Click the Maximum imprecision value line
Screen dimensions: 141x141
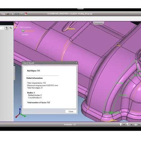43,85
